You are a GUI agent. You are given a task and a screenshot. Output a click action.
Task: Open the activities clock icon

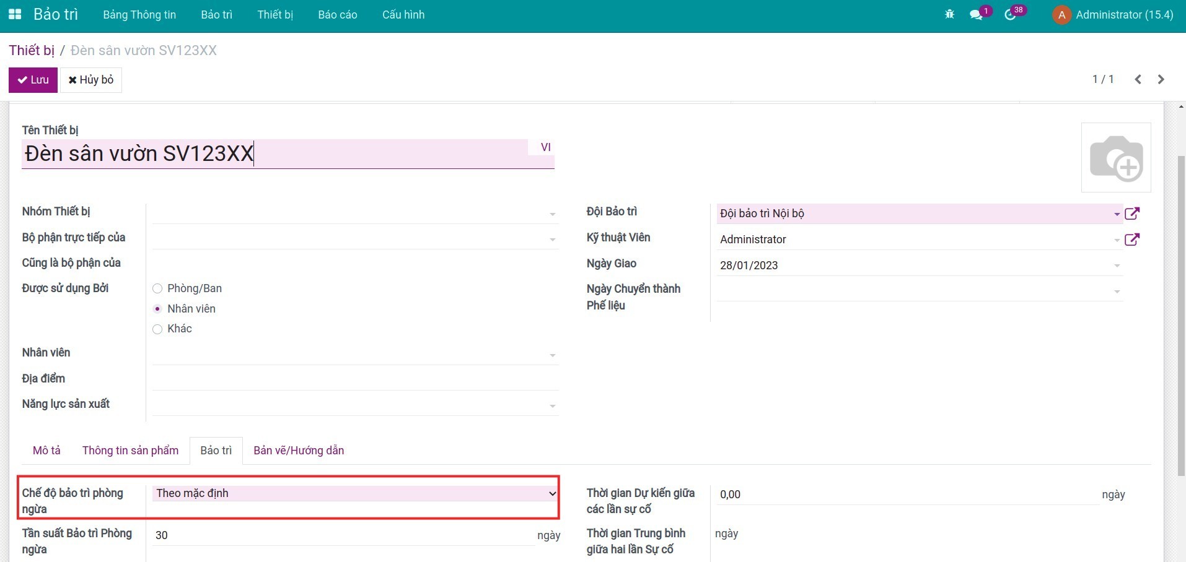coord(1010,15)
